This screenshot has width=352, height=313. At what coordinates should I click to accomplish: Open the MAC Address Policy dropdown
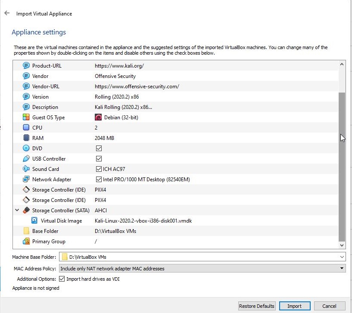tap(342, 268)
